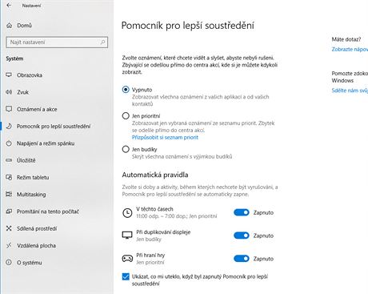Screen dimensions: 368x294
Task: Click the Vzdálená plocha label
Action: pyautogui.click(x=36, y=245)
